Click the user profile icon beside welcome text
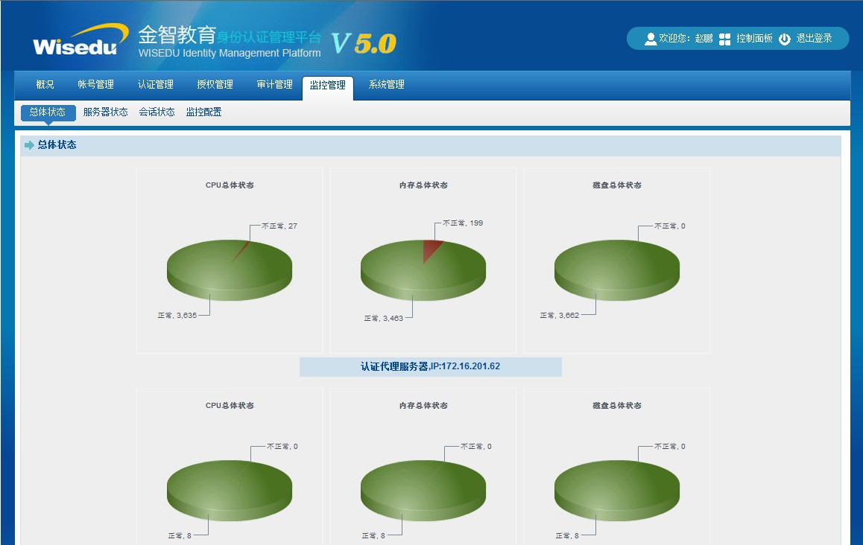This screenshot has width=863, height=545. tap(651, 39)
